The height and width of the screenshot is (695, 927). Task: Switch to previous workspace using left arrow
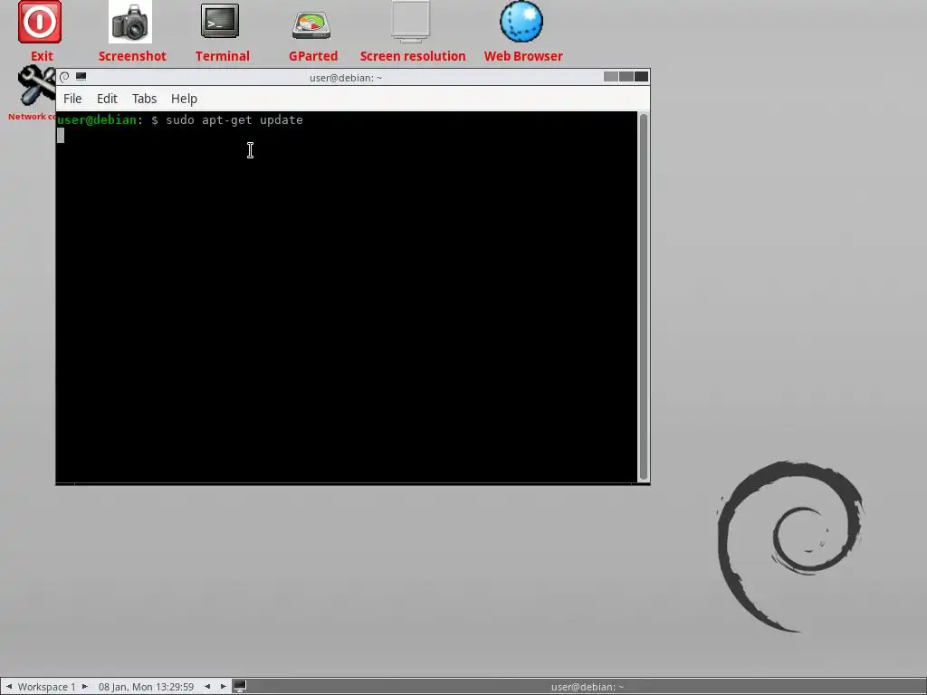(8, 687)
